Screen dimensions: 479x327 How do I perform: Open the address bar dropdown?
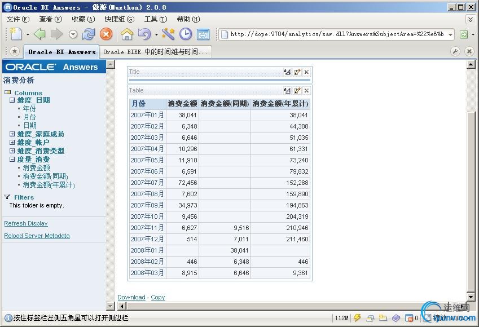pyautogui.click(x=450, y=34)
